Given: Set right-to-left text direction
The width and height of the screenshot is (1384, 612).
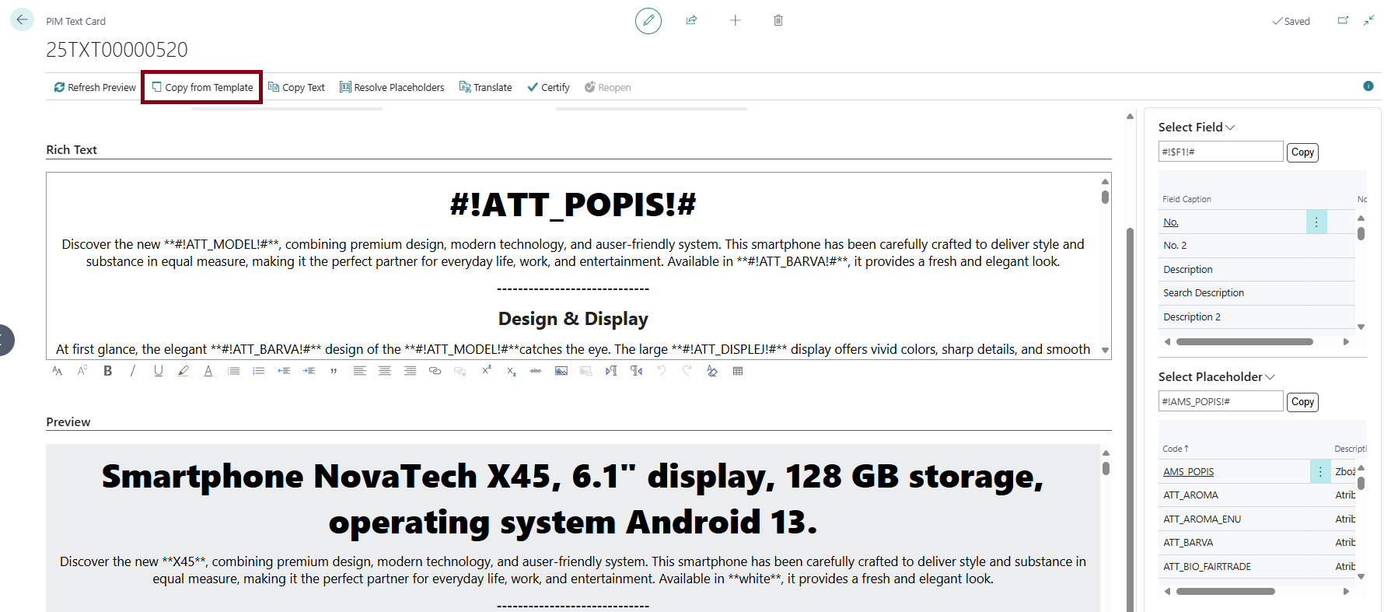Looking at the screenshot, I should [x=636, y=371].
